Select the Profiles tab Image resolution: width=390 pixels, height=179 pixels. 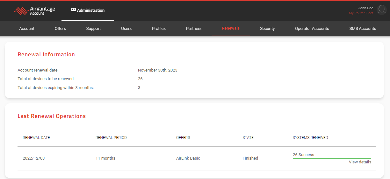(x=159, y=29)
